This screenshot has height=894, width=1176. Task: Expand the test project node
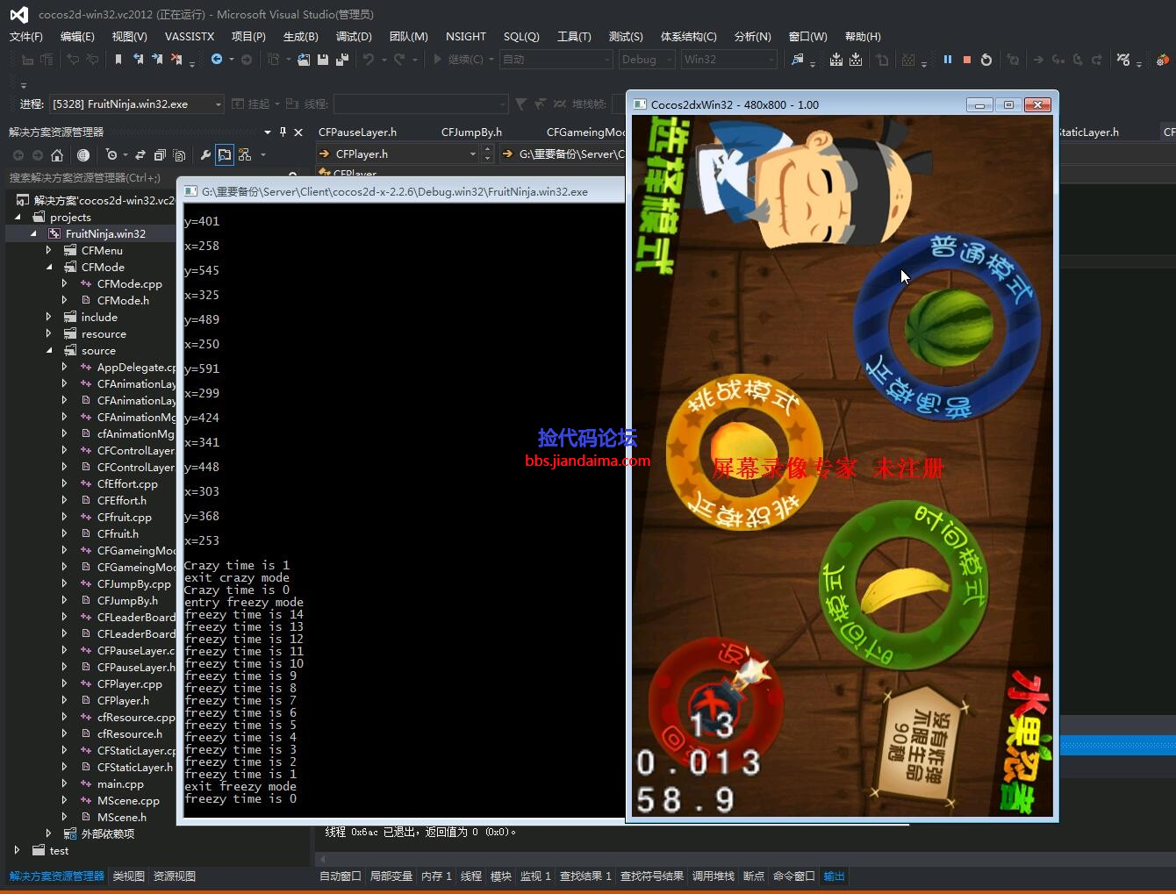tap(18, 850)
